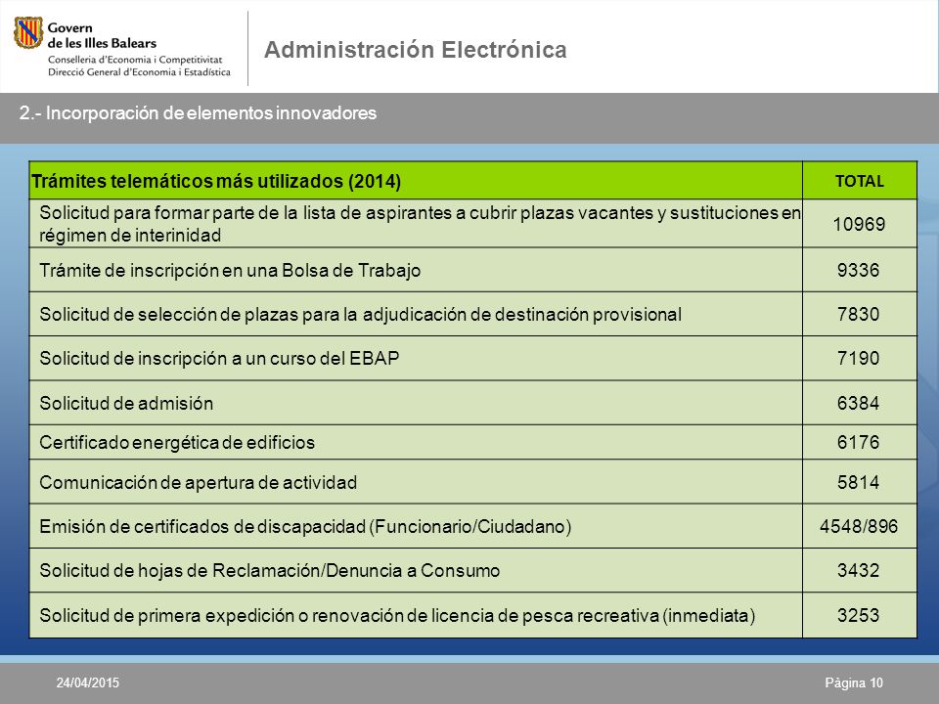The height and width of the screenshot is (704, 939).
Task: Click value 9336
Action: pyautogui.click(x=858, y=270)
